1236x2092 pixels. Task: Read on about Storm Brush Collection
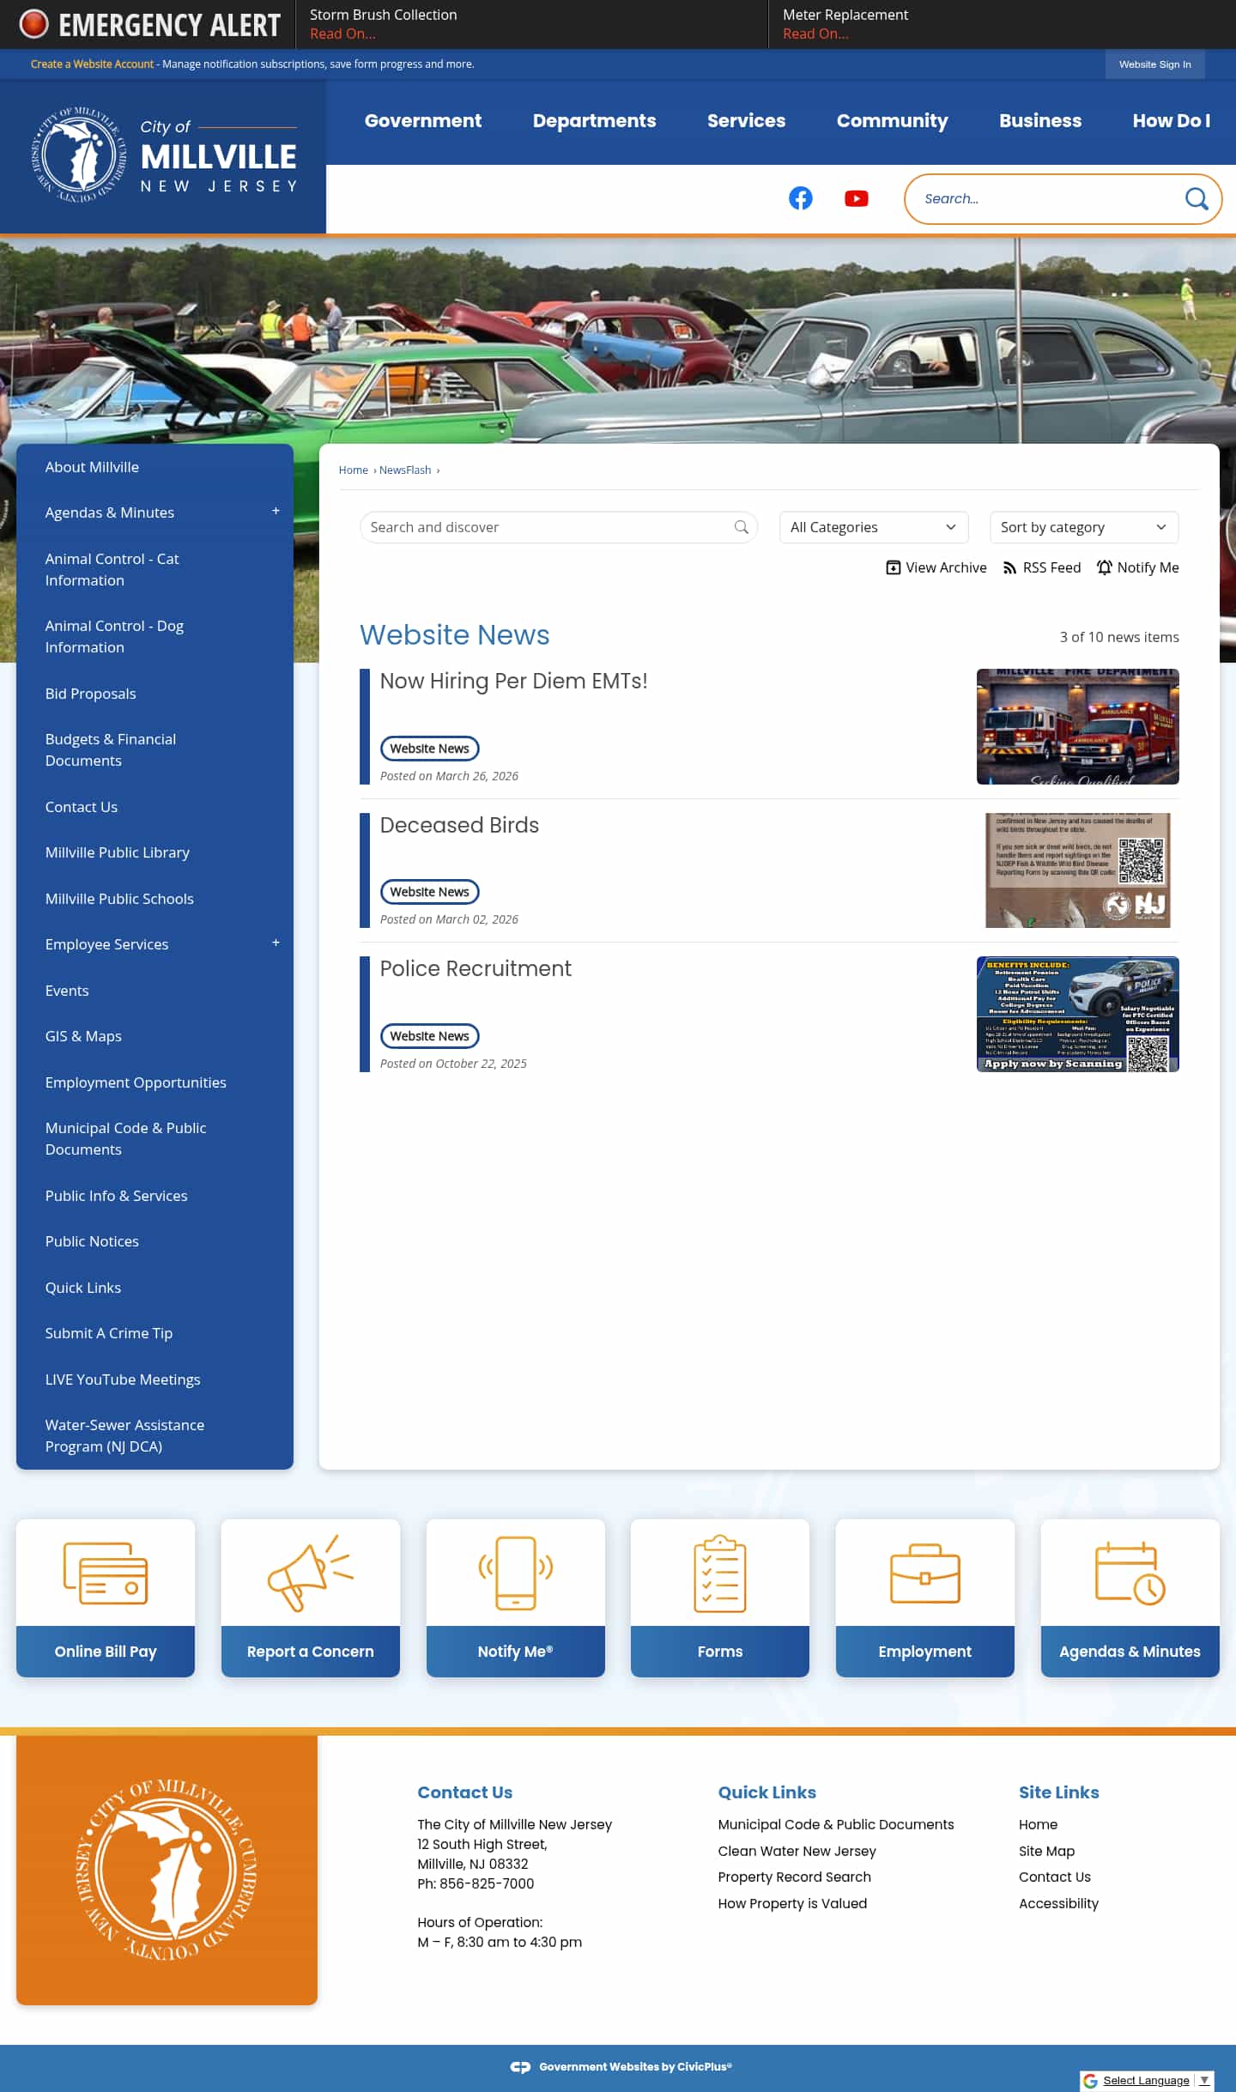coord(342,33)
